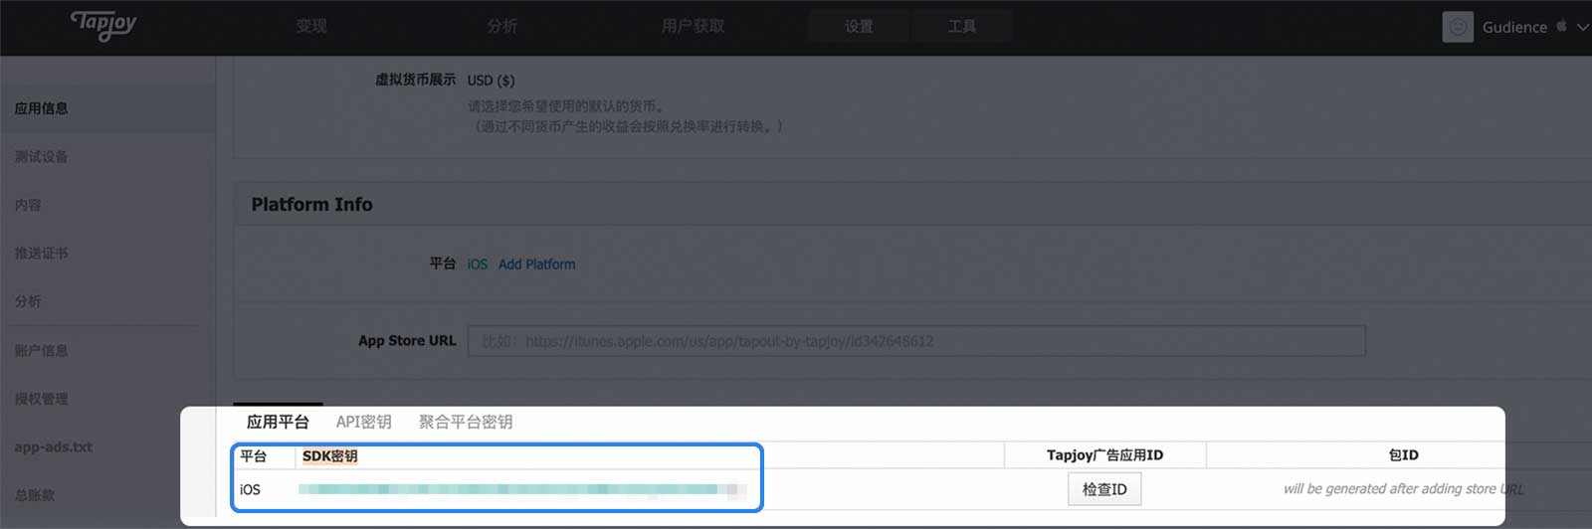Select 分析 in the left sidebar
This screenshot has height=529, width=1592.
click(x=28, y=301)
